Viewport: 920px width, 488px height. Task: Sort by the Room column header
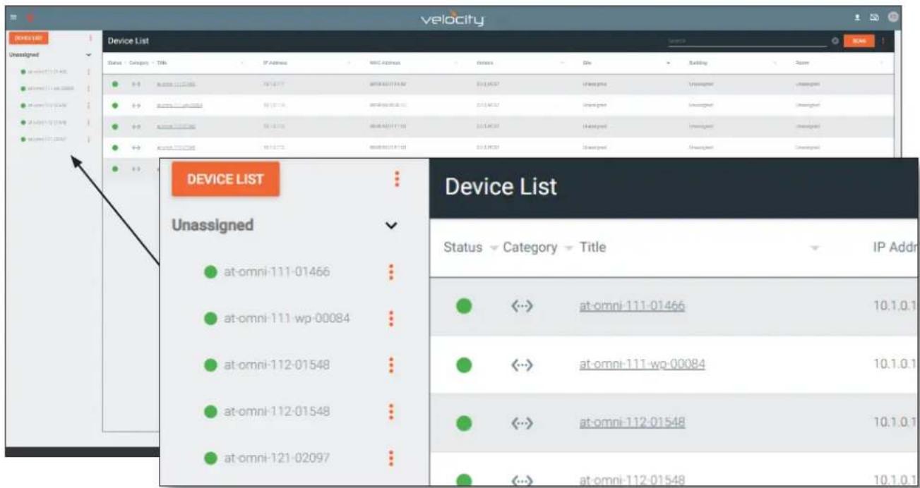[x=802, y=63]
